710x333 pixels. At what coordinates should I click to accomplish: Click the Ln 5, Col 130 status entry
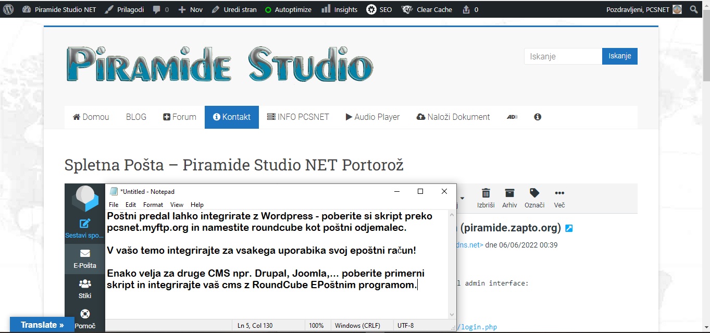(255, 326)
